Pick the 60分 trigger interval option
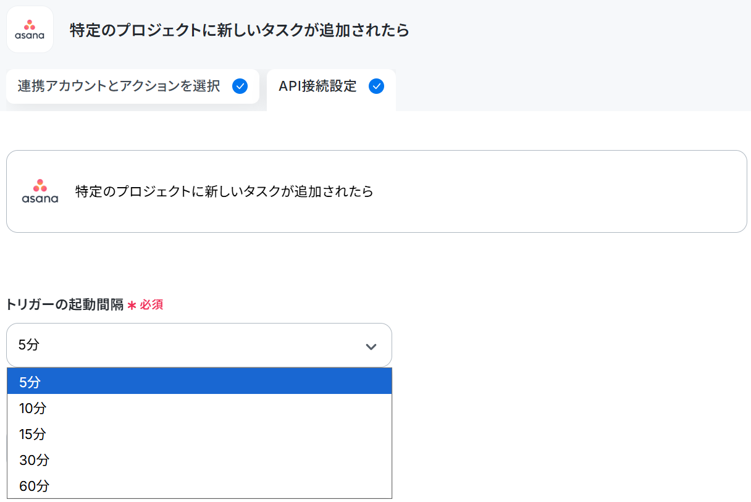751x502 pixels. (199, 485)
